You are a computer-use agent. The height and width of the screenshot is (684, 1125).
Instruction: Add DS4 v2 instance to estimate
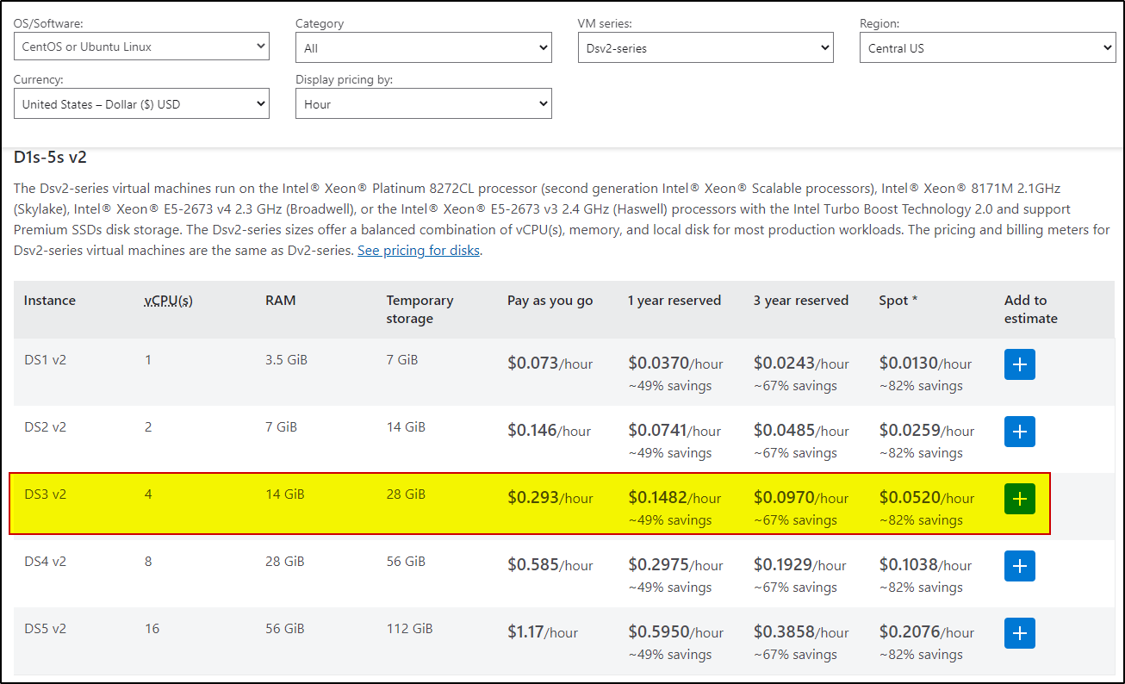(x=1019, y=566)
